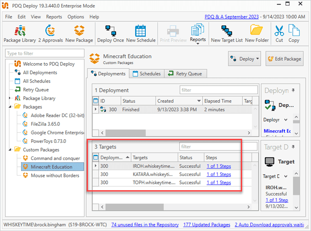Select Welcome to PDQ Deploy in tree
The height and width of the screenshot is (231, 311).
pyautogui.click(x=48, y=64)
